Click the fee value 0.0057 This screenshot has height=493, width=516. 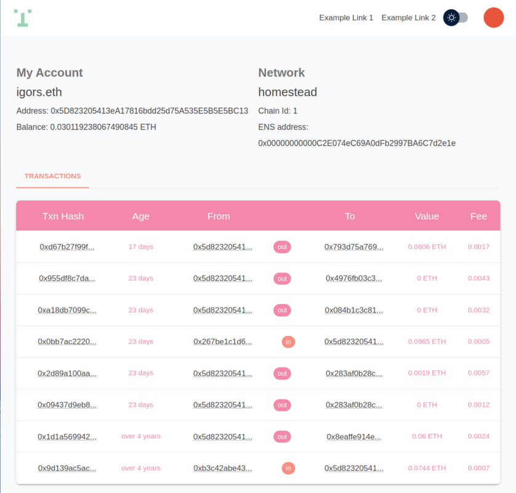point(478,373)
